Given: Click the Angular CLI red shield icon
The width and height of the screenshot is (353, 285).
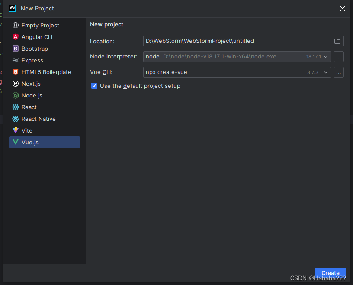Looking at the screenshot, I should coord(16,37).
